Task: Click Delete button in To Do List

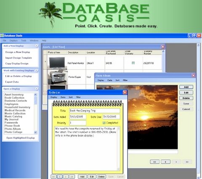Action: 101,176
